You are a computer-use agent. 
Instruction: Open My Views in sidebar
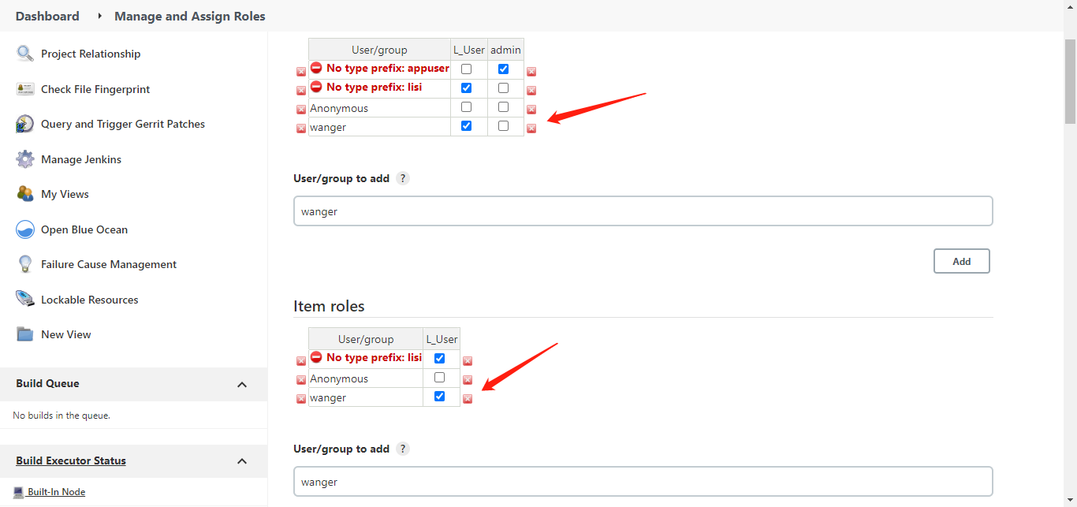point(65,194)
